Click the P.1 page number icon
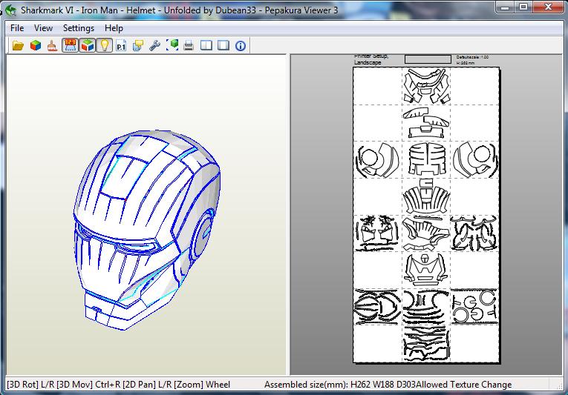The image size is (568, 395). [121, 46]
